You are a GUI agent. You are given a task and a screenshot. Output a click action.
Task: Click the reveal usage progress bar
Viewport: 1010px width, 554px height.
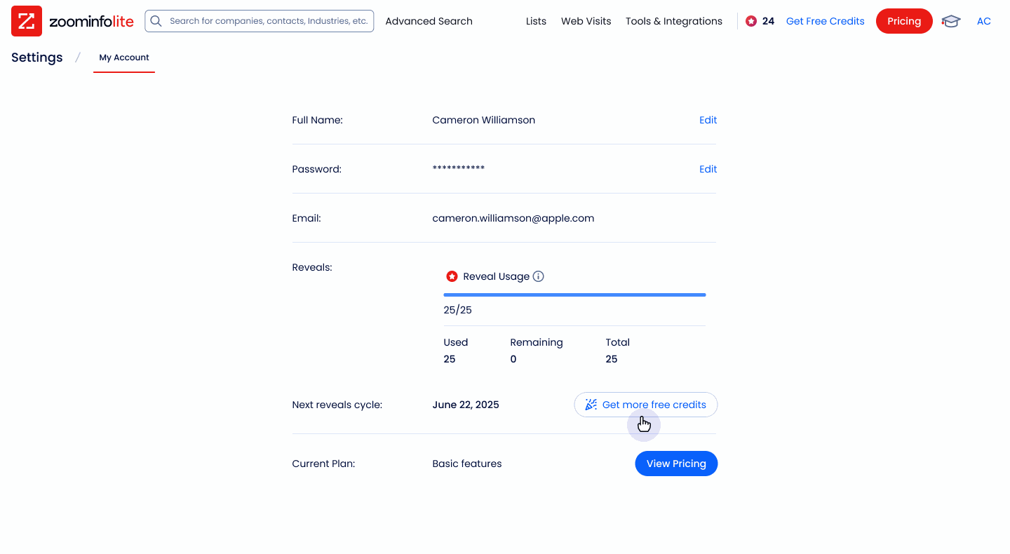tap(574, 295)
